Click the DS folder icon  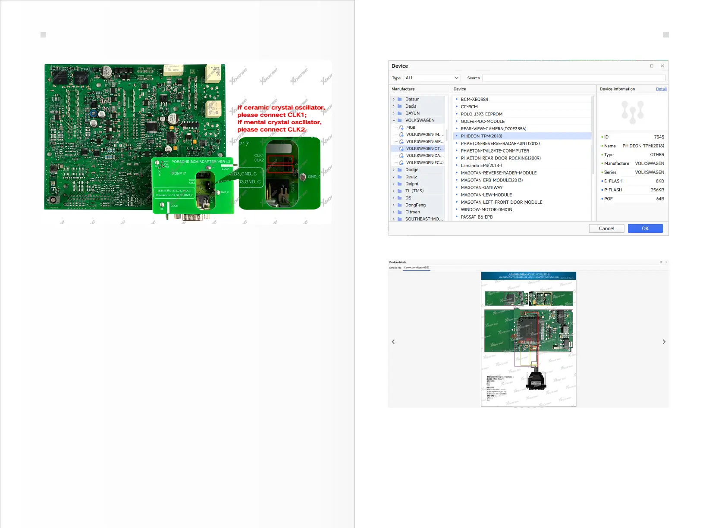399,198
